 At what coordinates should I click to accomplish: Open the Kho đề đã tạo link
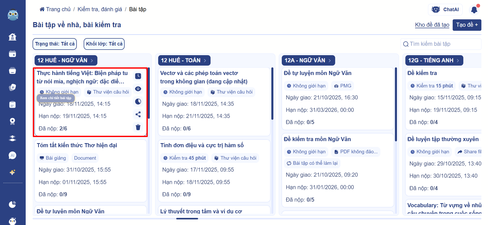tap(432, 25)
